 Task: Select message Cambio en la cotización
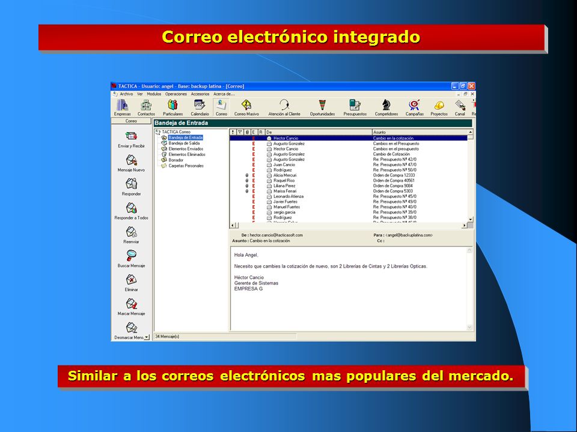click(x=349, y=138)
